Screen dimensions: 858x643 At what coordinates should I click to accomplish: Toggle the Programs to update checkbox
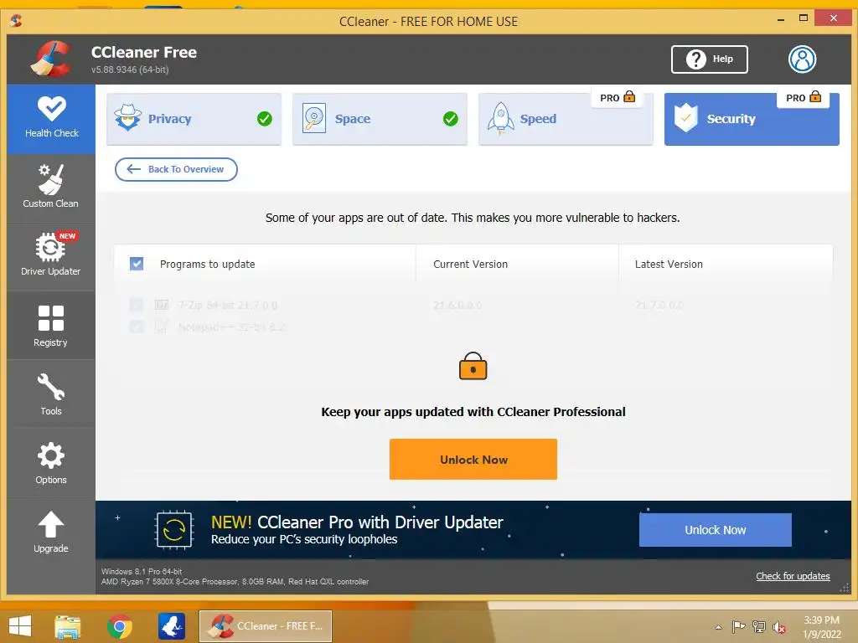(x=137, y=264)
